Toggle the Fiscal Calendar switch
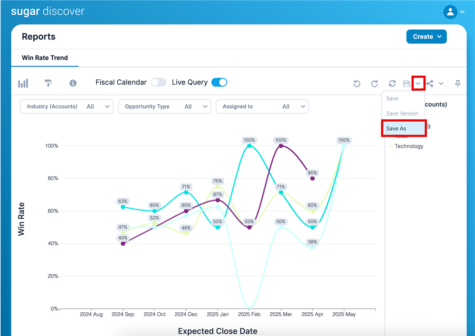The width and height of the screenshot is (475, 336). (x=159, y=82)
